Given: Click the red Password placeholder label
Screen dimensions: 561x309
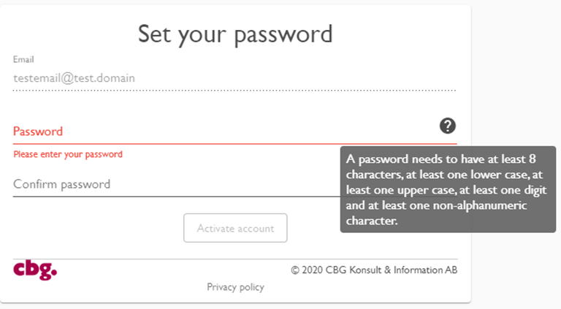Looking at the screenshot, I should point(38,131).
